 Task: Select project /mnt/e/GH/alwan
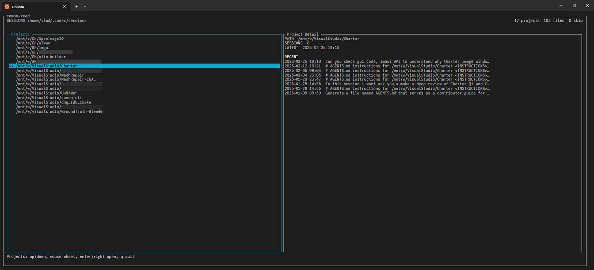pos(33,43)
